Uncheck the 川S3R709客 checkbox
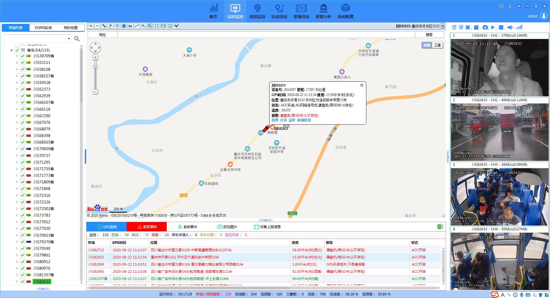550x298 pixels. pyautogui.click(x=23, y=56)
